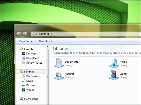141x105 pixels.
Task: Click the Desktop icon in Favorites
Action: coord(24,54)
